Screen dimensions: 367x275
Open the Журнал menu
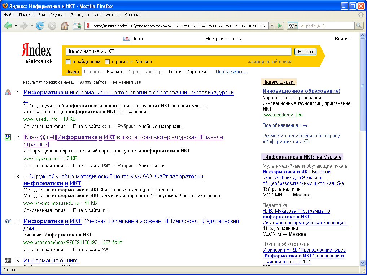click(58, 15)
